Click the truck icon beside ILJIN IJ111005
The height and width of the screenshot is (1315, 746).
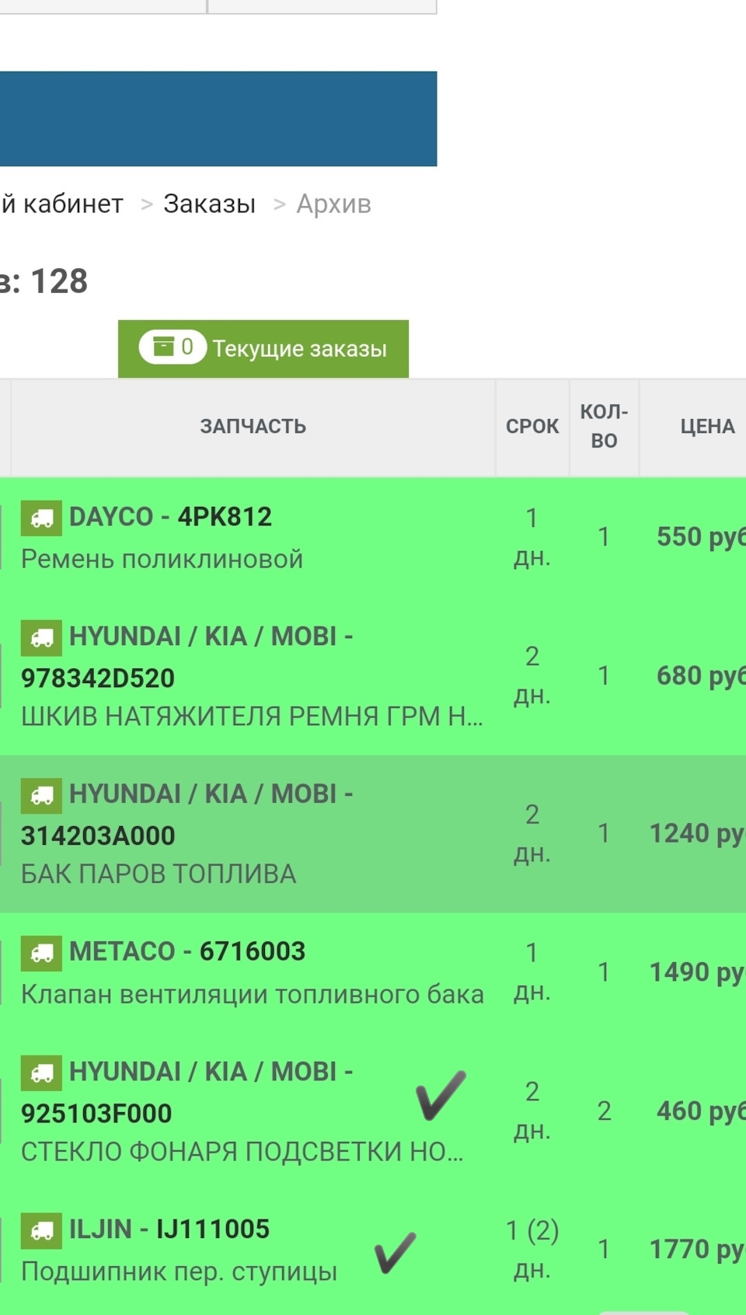41,1230
